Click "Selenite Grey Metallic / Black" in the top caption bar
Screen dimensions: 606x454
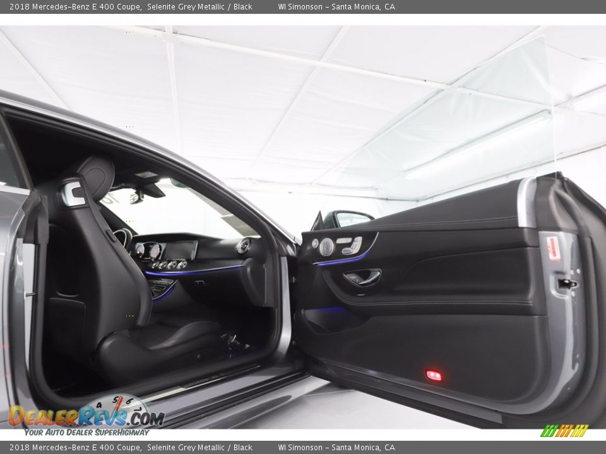click(199, 6)
